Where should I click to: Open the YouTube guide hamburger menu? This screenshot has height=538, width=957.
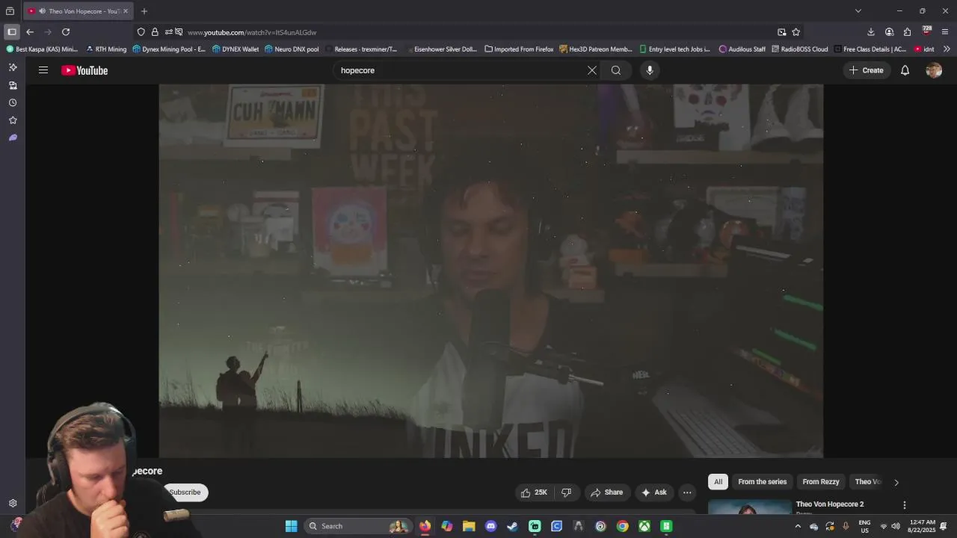coord(43,70)
